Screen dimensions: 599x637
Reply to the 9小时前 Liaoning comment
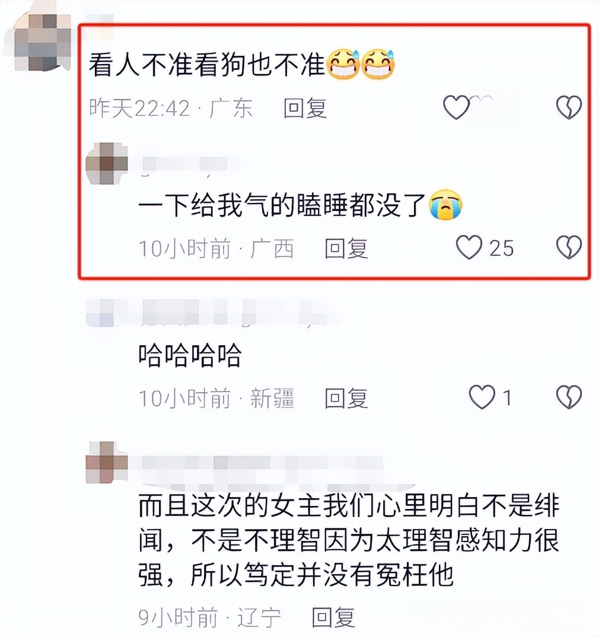333,617
